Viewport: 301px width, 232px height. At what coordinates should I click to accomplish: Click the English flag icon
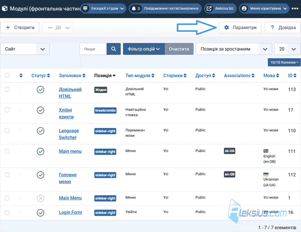266,151
